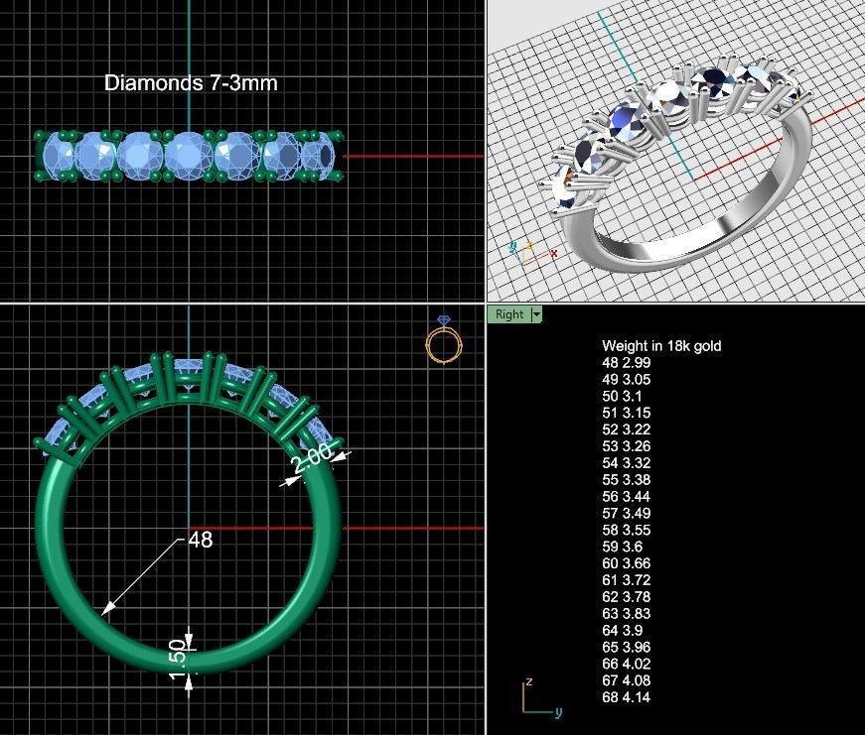Click the 48 diameter dimension callout
This screenshot has width=865, height=735.
click(199, 540)
